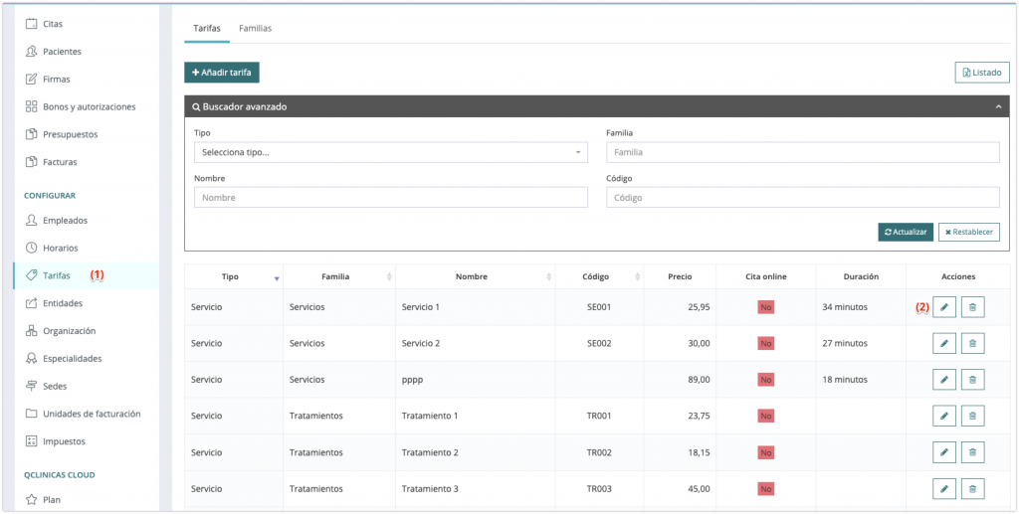
Task: Click the Actualizar button
Action: click(905, 232)
